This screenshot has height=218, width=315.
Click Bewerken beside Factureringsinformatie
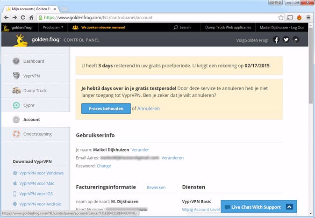[156, 188]
